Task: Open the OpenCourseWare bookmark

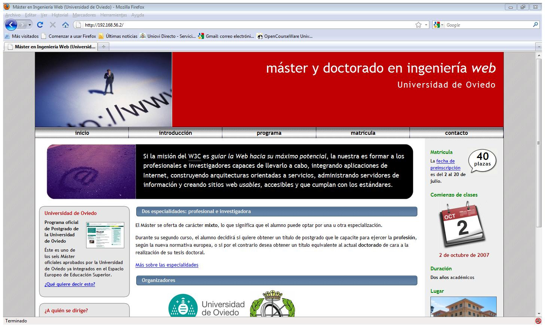Action: pos(284,36)
